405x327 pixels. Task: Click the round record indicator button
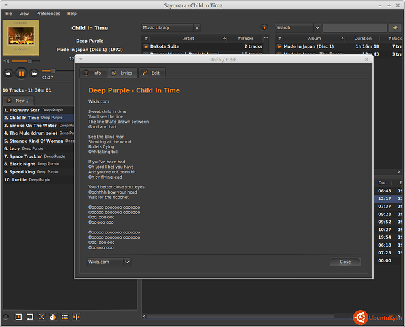[x=5, y=317]
